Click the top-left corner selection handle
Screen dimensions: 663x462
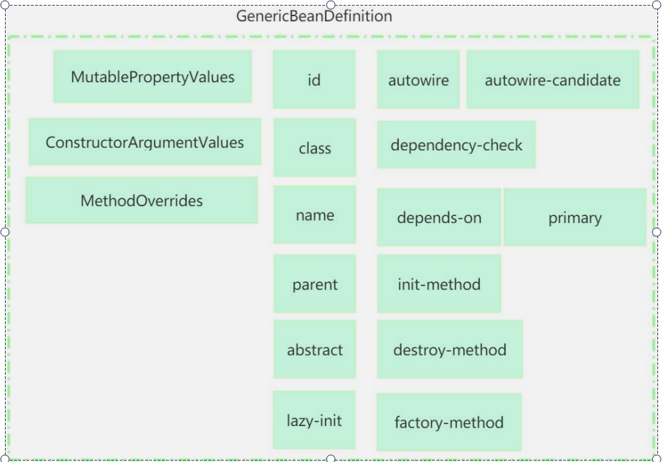(x=5, y=5)
